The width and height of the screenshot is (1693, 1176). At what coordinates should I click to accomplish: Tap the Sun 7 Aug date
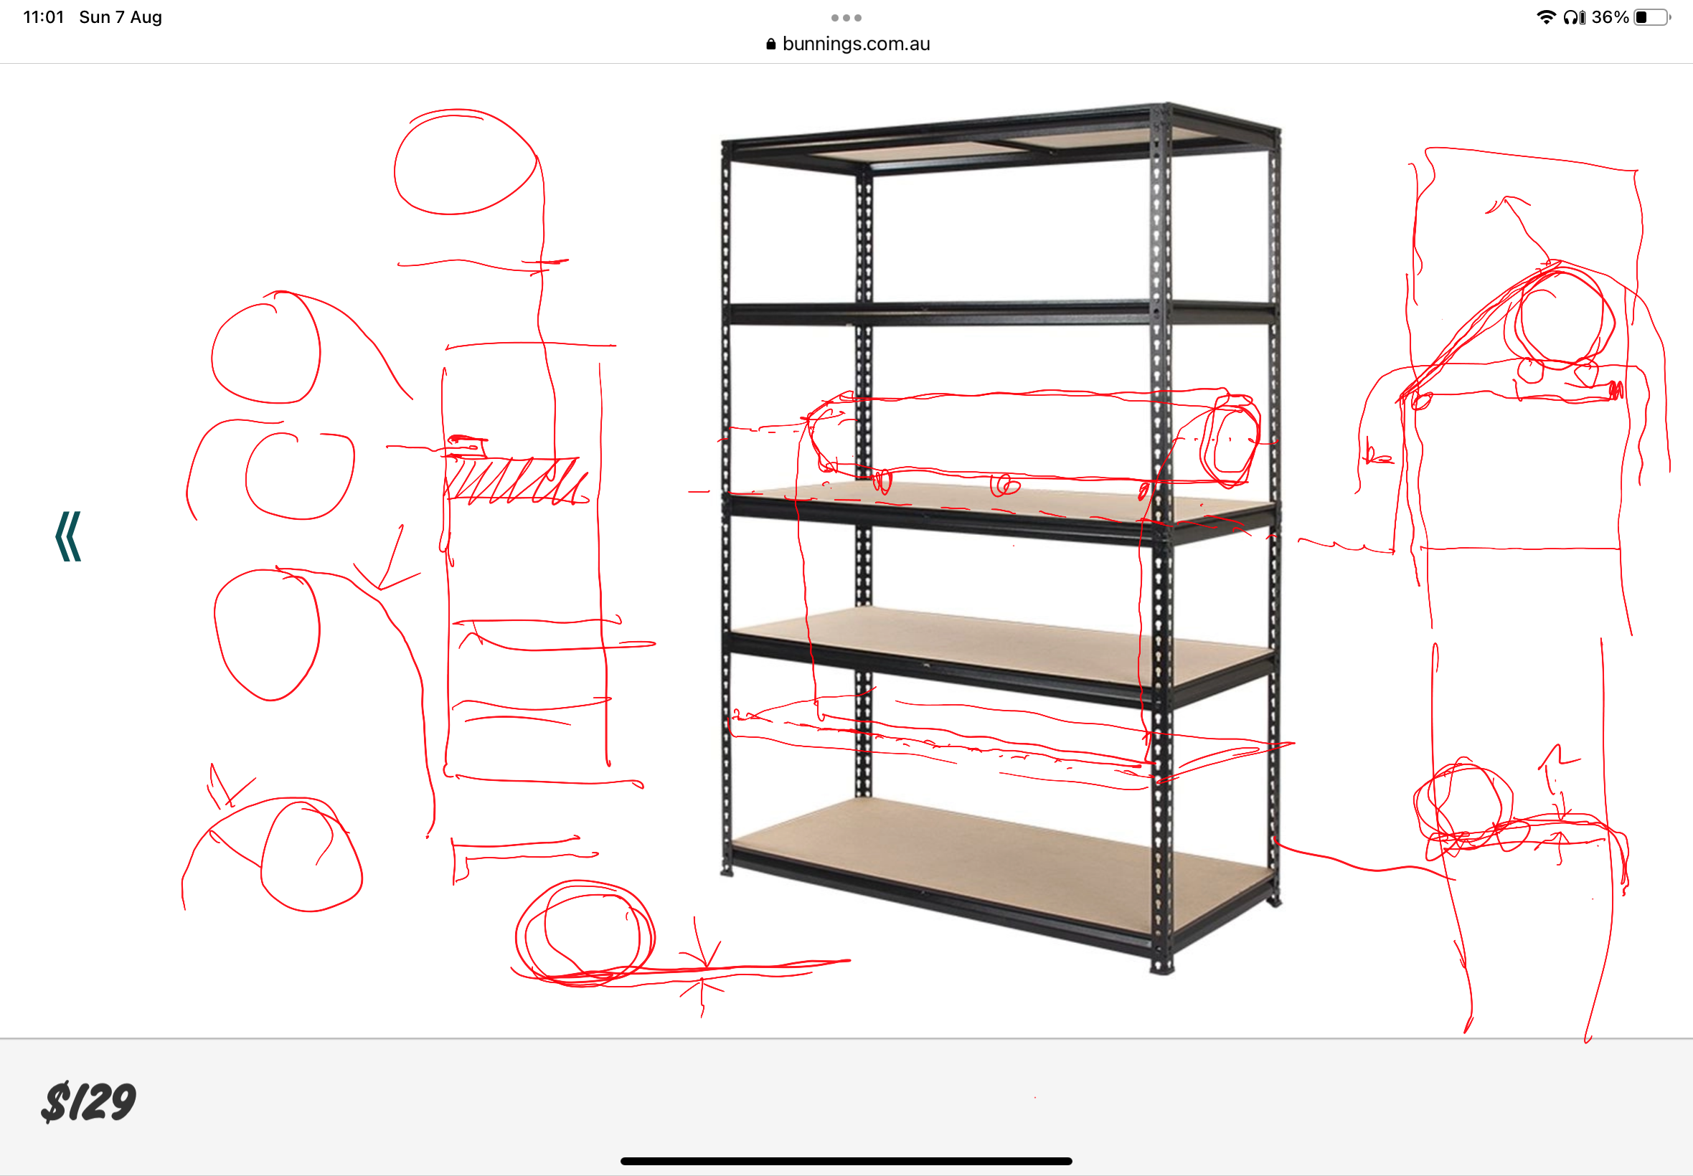point(120,17)
